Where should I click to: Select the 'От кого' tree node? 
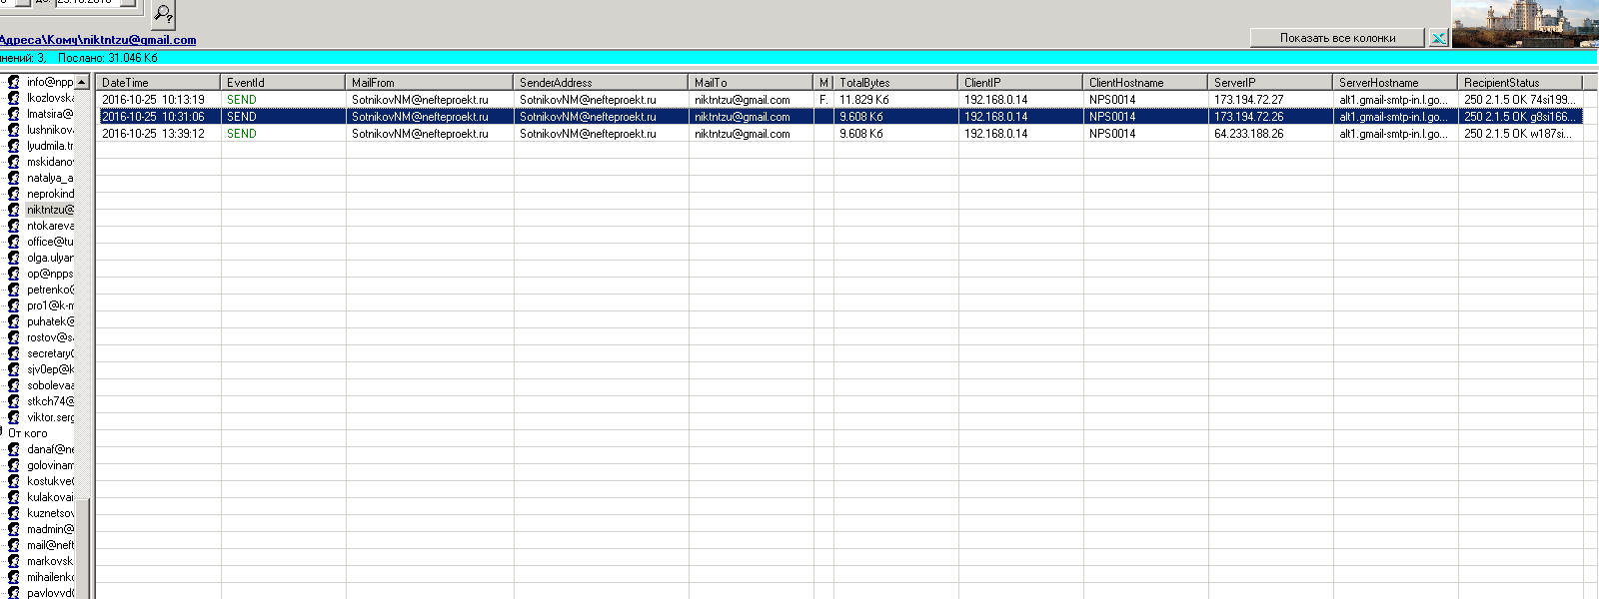coord(28,433)
